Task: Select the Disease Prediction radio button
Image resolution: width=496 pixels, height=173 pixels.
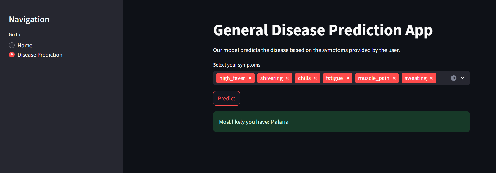Action: [x=12, y=55]
